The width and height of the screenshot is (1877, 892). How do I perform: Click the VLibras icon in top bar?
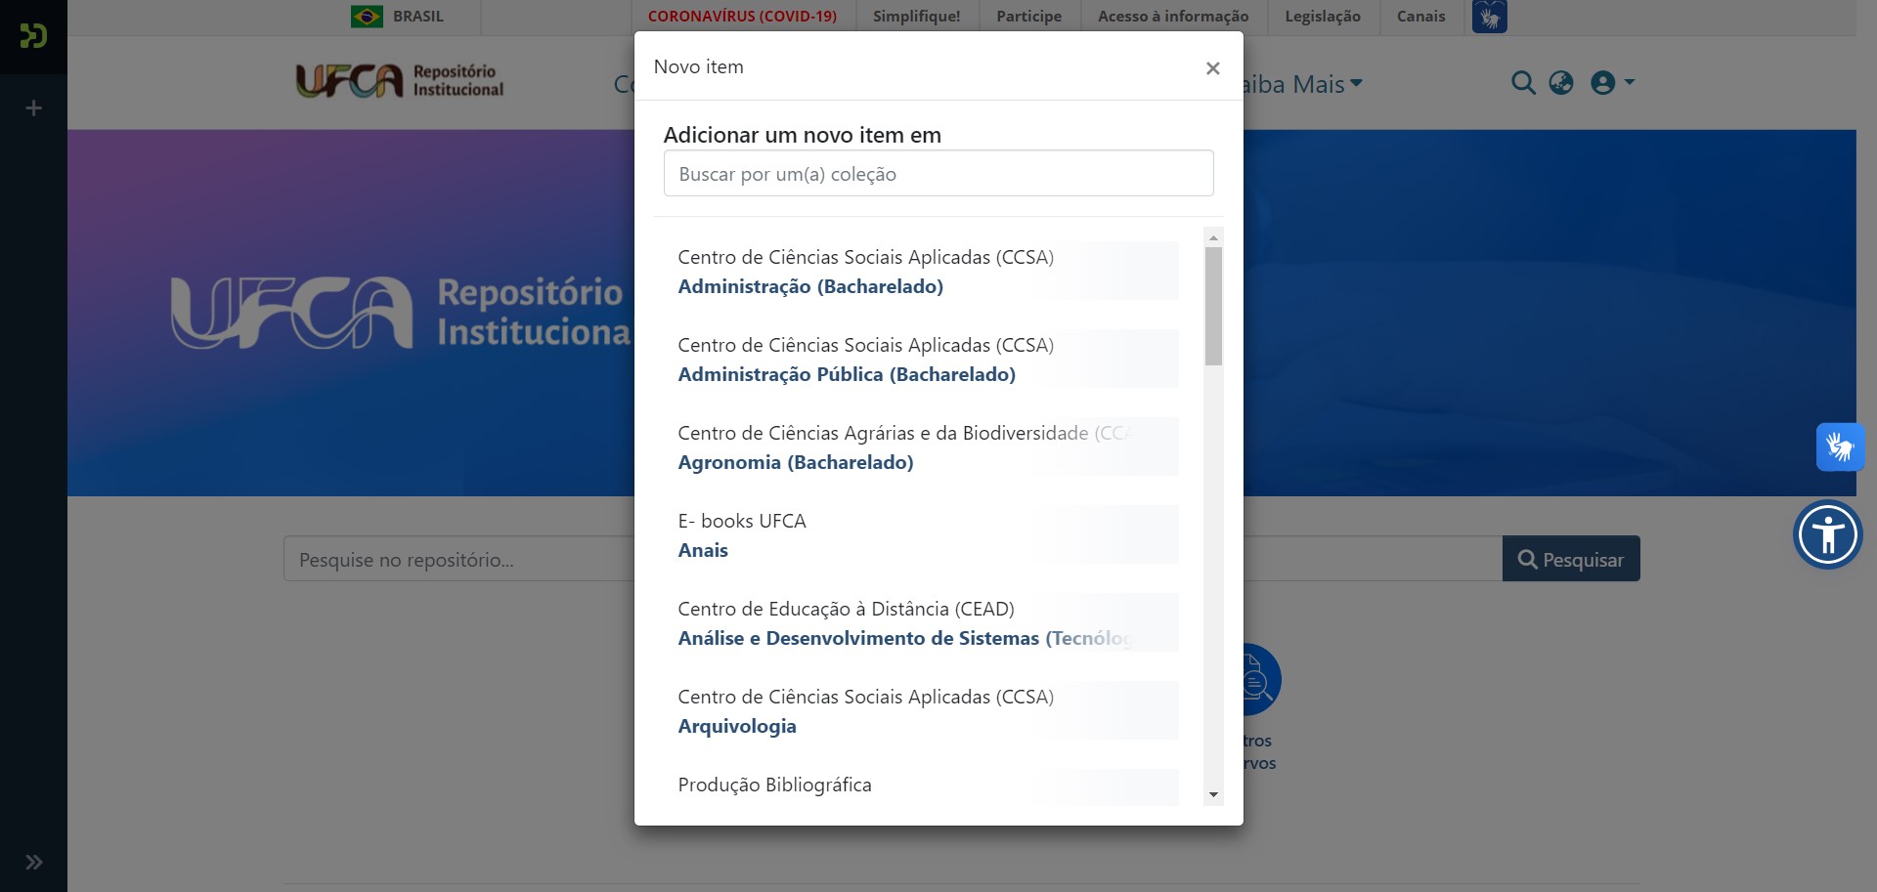click(1489, 17)
